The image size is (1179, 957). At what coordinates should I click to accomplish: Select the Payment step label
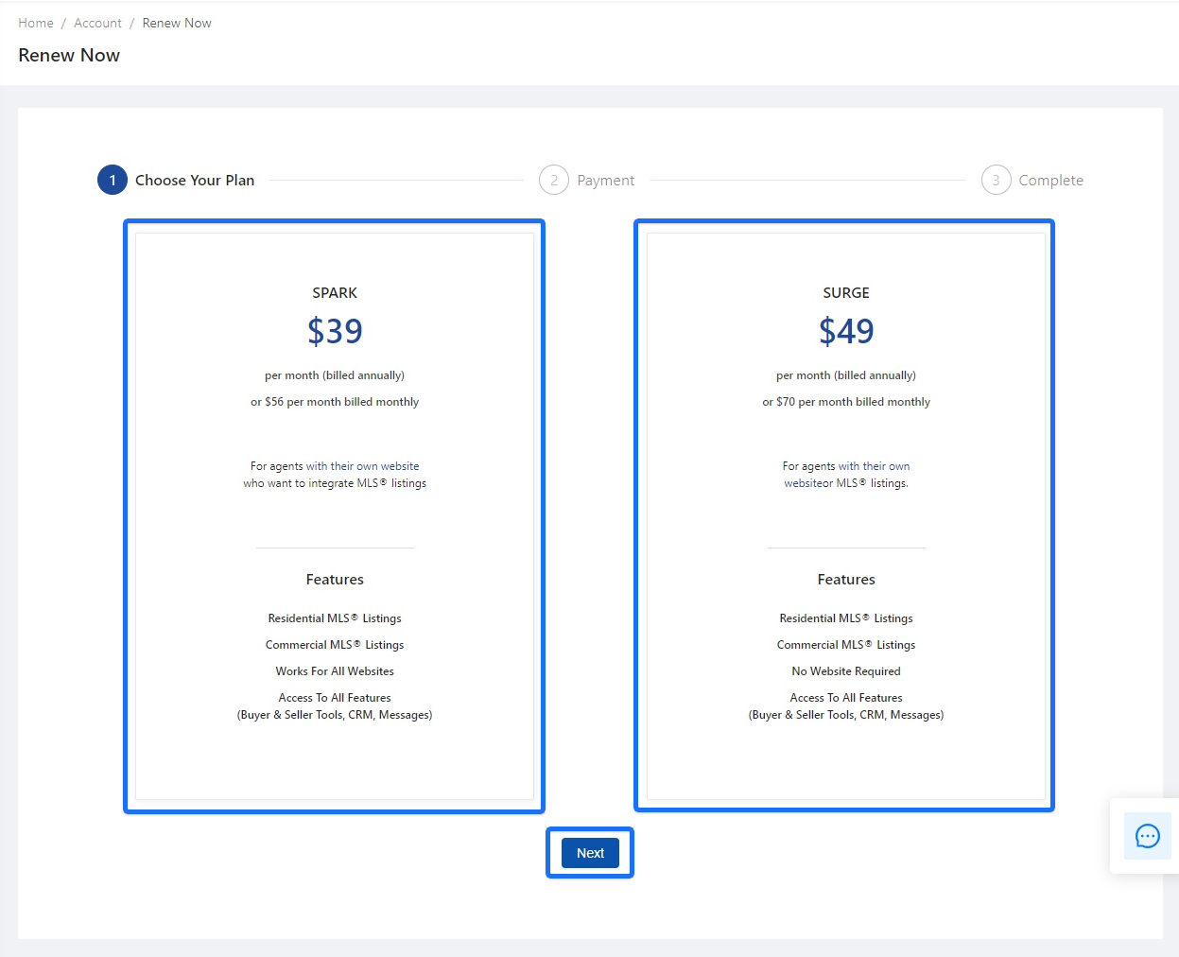click(605, 180)
